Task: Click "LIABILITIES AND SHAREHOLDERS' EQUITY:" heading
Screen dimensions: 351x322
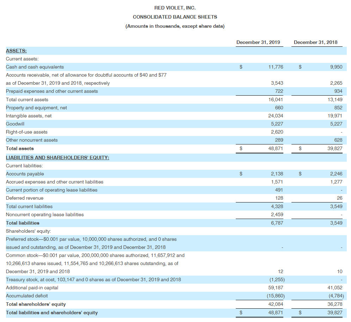Action: pos(57,157)
